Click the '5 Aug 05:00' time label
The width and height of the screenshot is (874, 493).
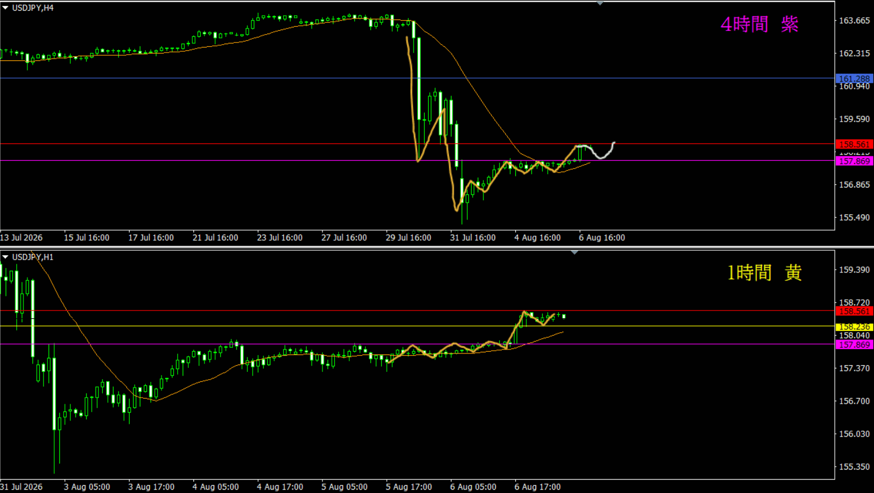[344, 487]
